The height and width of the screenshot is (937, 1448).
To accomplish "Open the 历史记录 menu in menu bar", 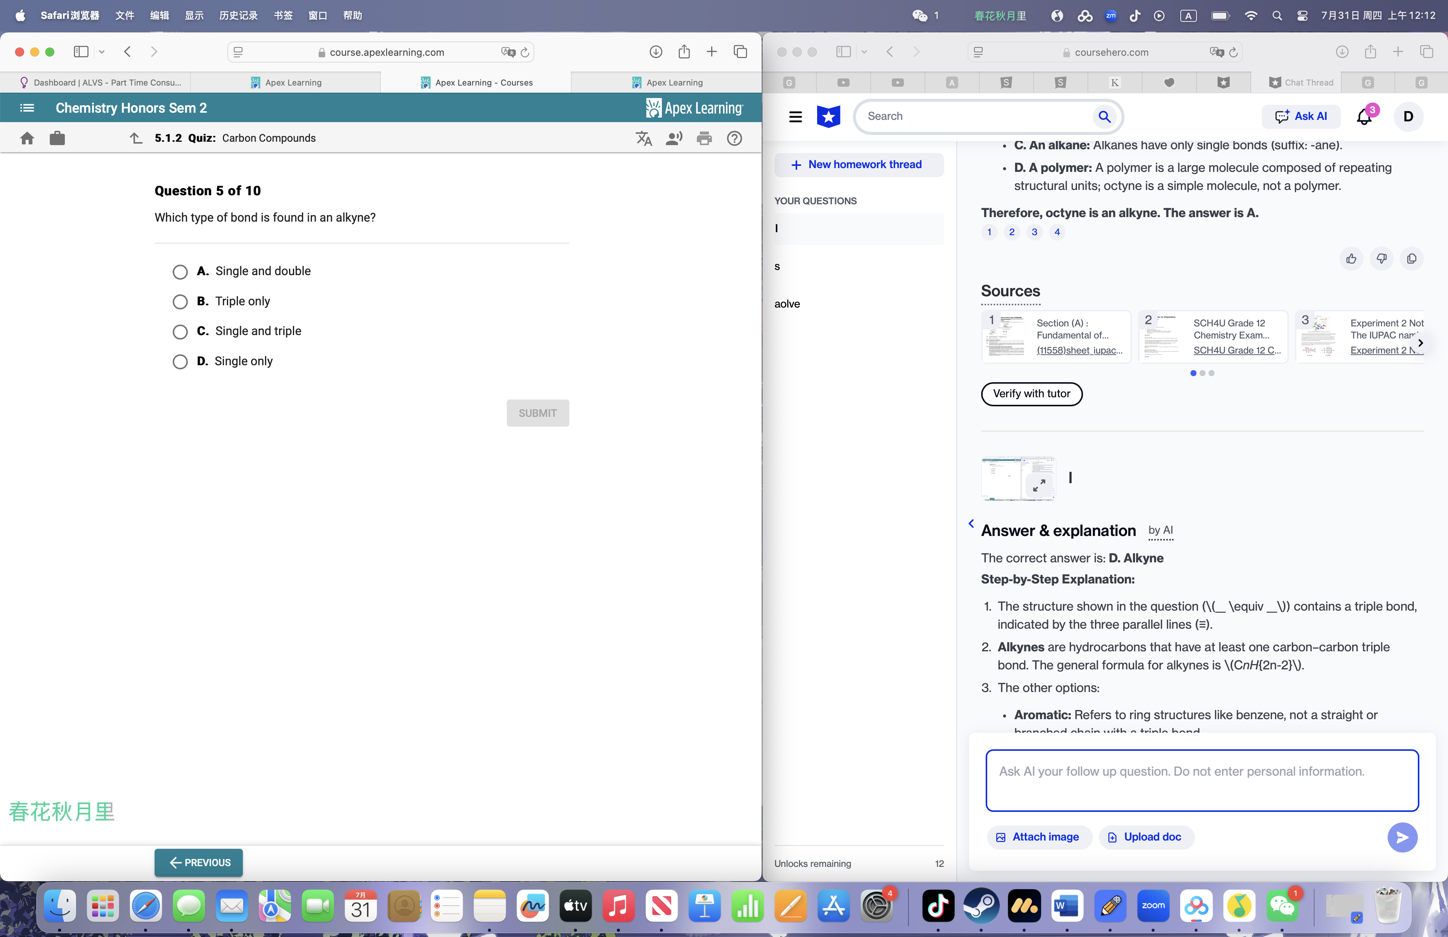I will point(238,15).
